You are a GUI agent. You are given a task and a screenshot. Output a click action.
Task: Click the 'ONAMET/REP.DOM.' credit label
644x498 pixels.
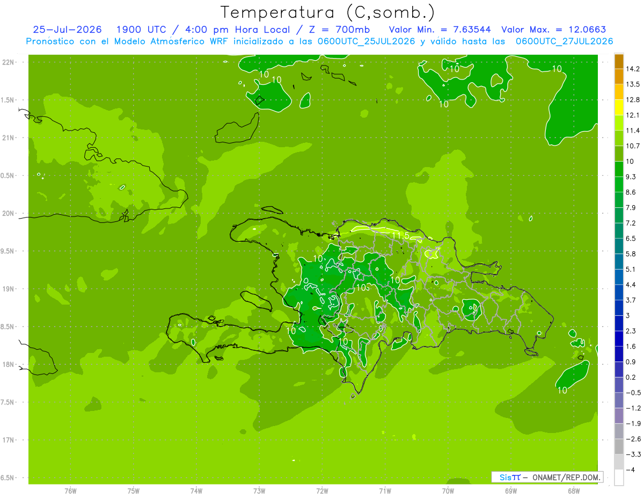tap(566, 477)
